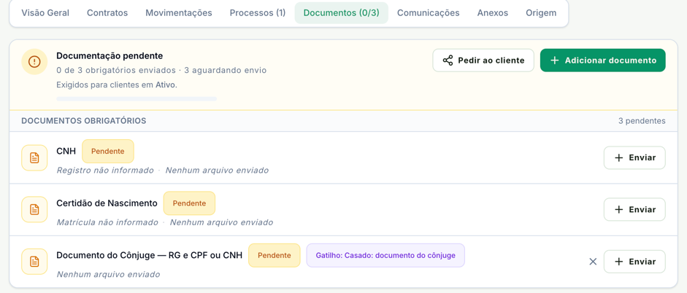Click the Pedir ao cliente button
Viewport: 687px width, 293px height.
[483, 60]
